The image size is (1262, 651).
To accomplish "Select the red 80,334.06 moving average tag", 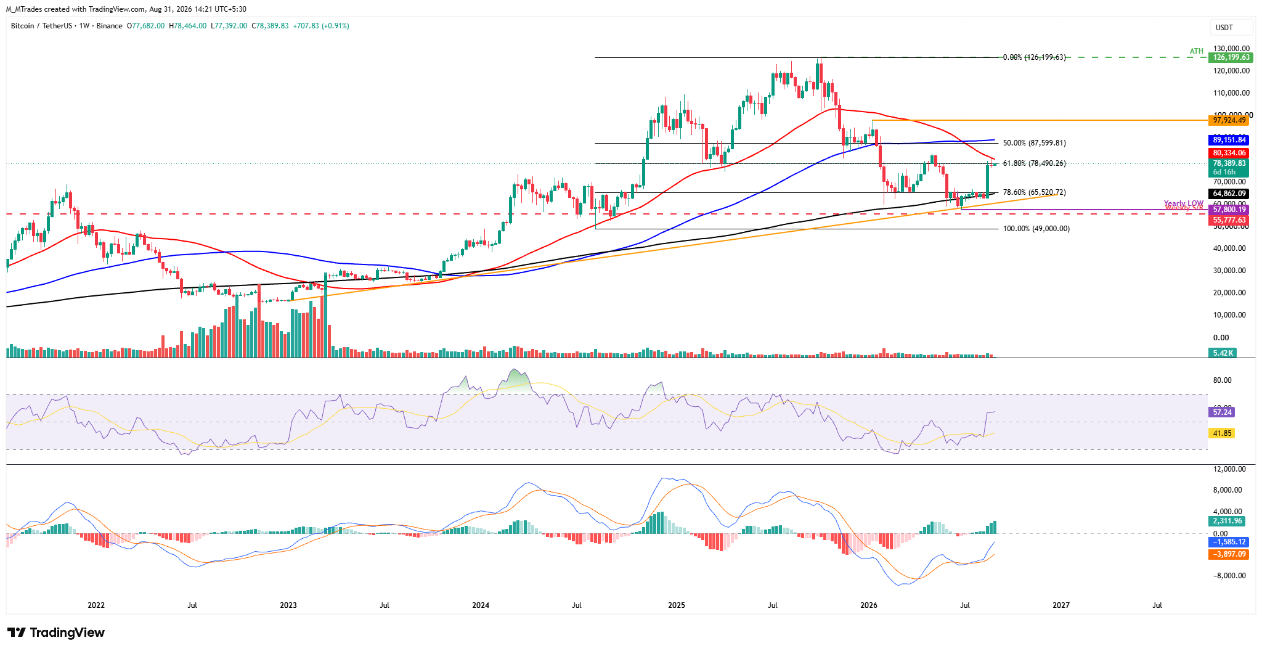I will (1229, 153).
